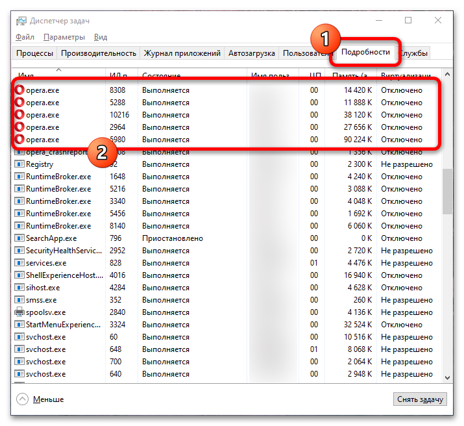
Task: Close the Диспетчер задач window
Action: [437, 20]
